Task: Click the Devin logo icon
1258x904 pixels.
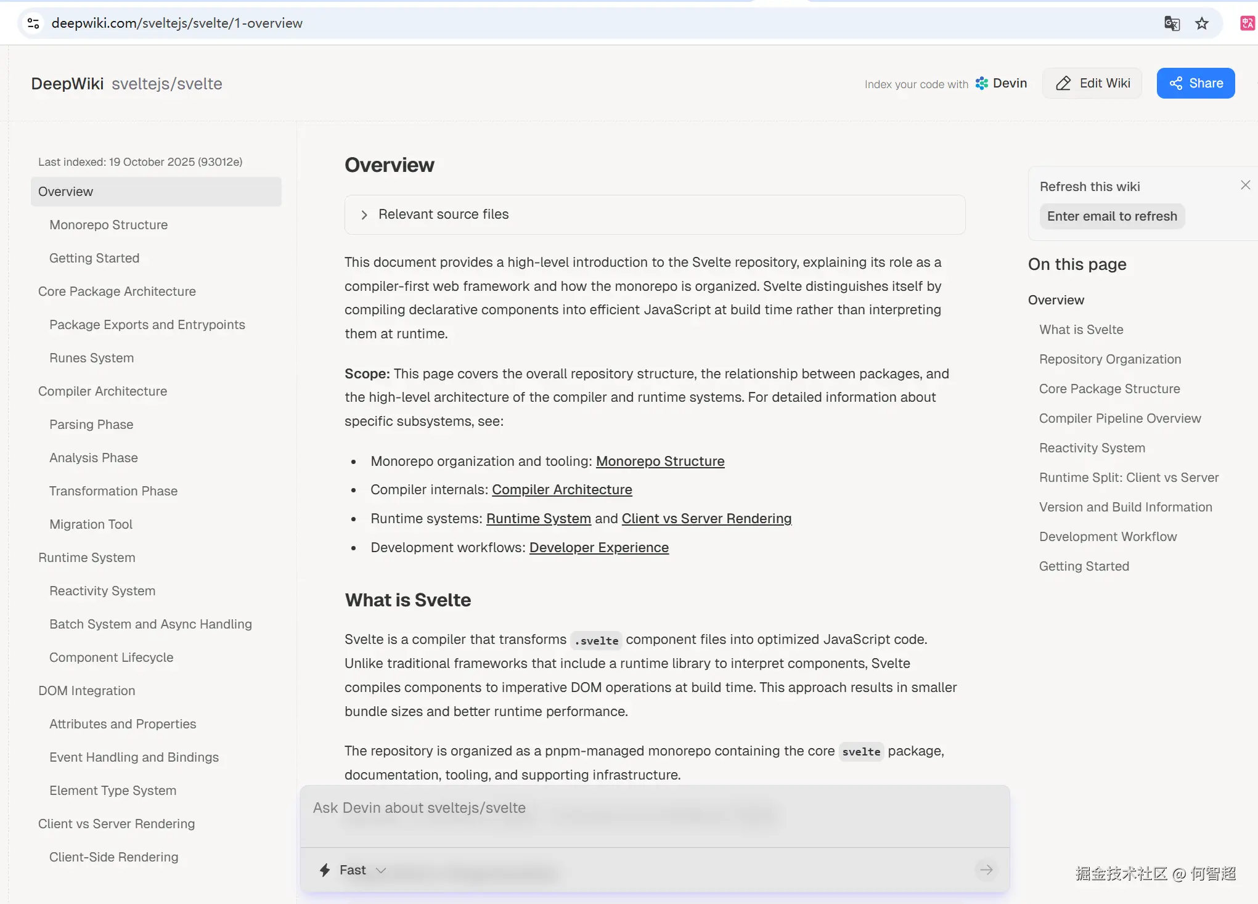Action: coord(981,83)
